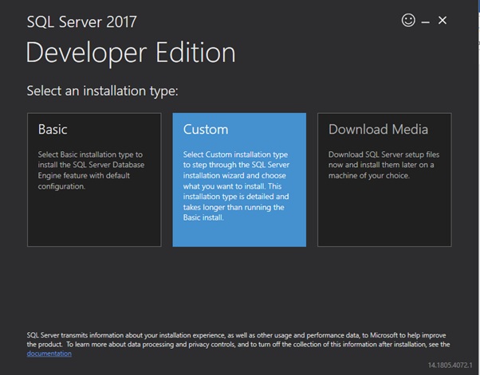Click the smiley feedback icon

(408, 21)
